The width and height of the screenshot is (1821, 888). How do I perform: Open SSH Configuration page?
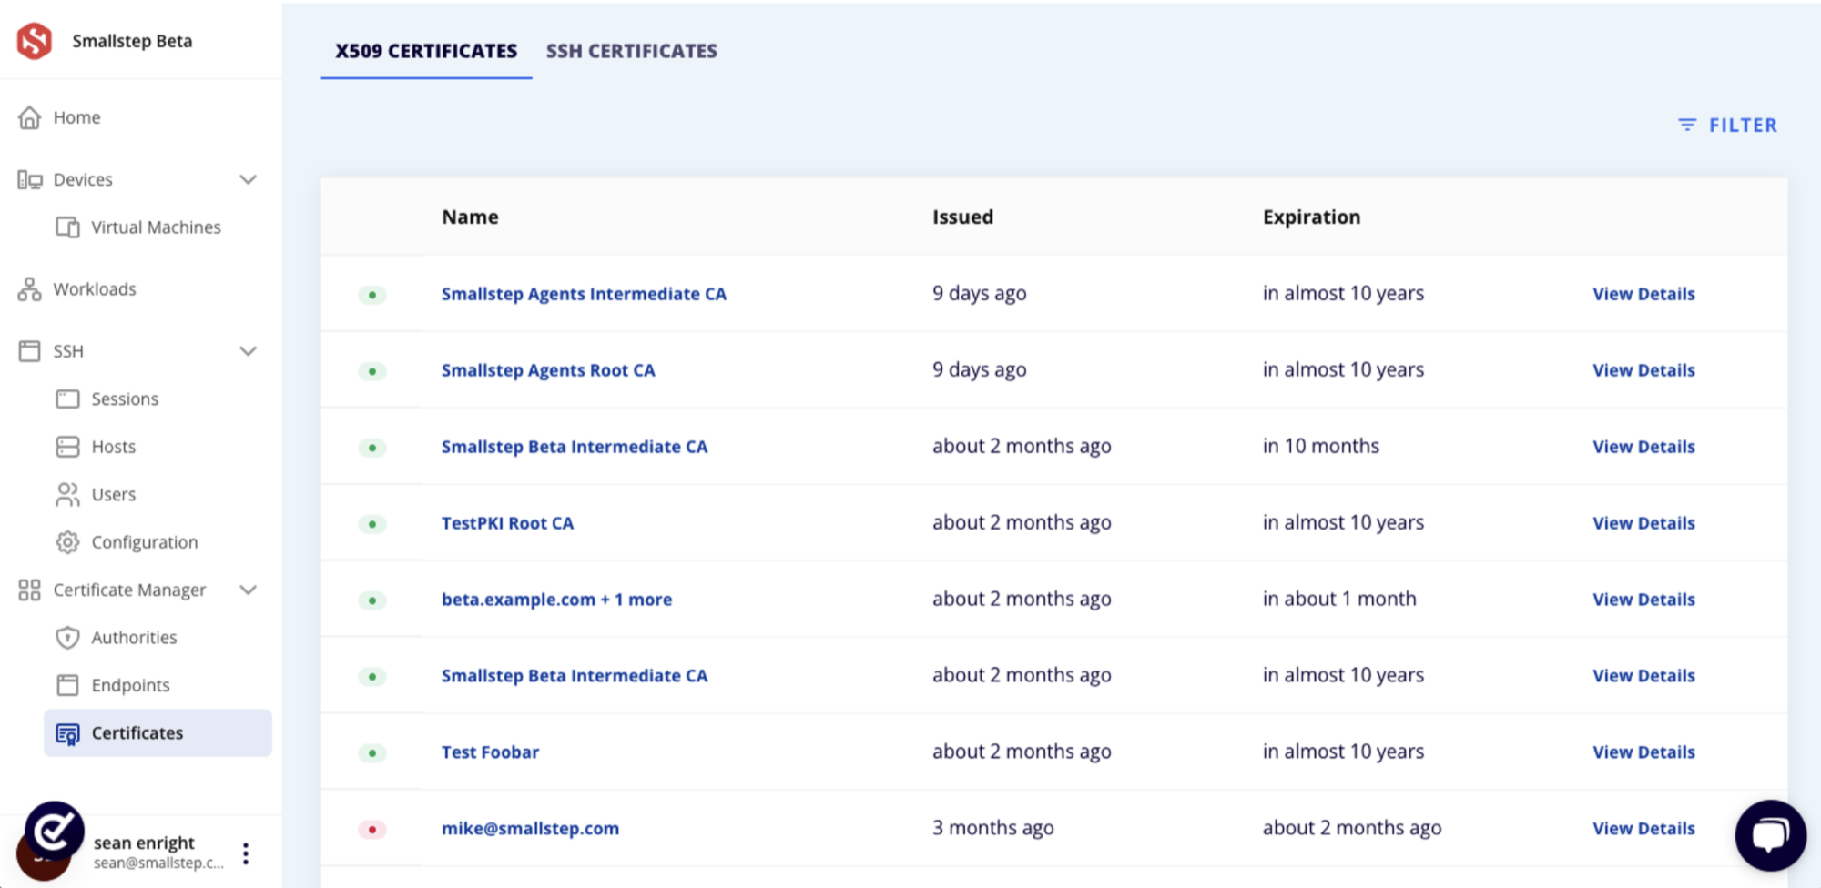pyautogui.click(x=144, y=542)
